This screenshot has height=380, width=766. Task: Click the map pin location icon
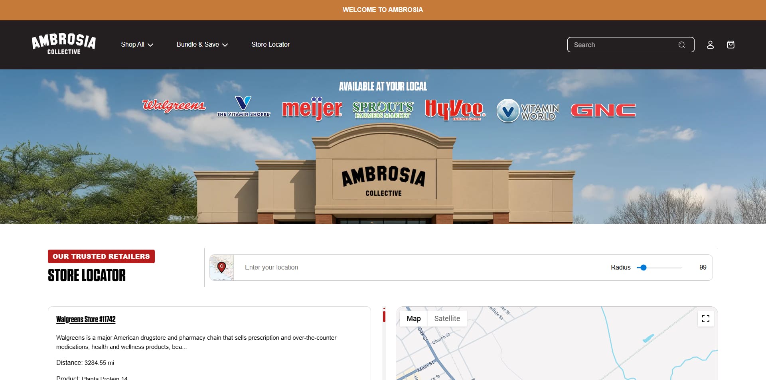222,267
